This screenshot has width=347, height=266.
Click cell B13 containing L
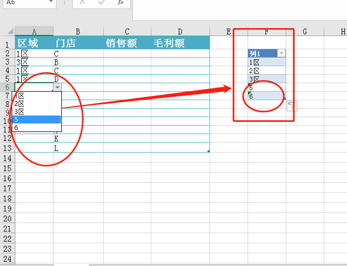tap(78, 147)
